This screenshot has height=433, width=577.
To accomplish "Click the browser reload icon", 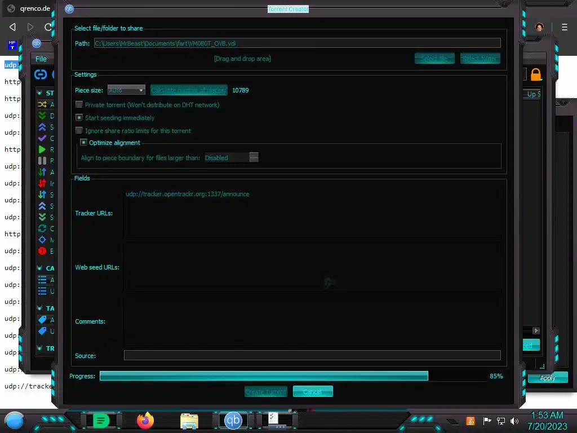I will pos(48,27).
